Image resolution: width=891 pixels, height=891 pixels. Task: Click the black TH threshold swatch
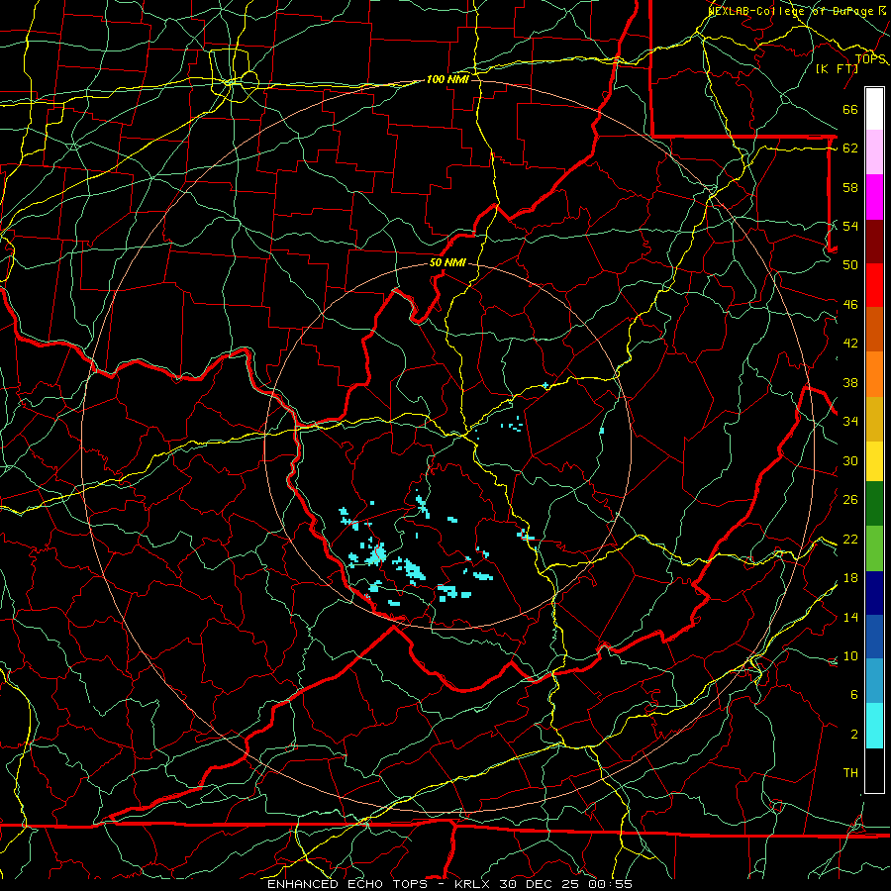874,770
